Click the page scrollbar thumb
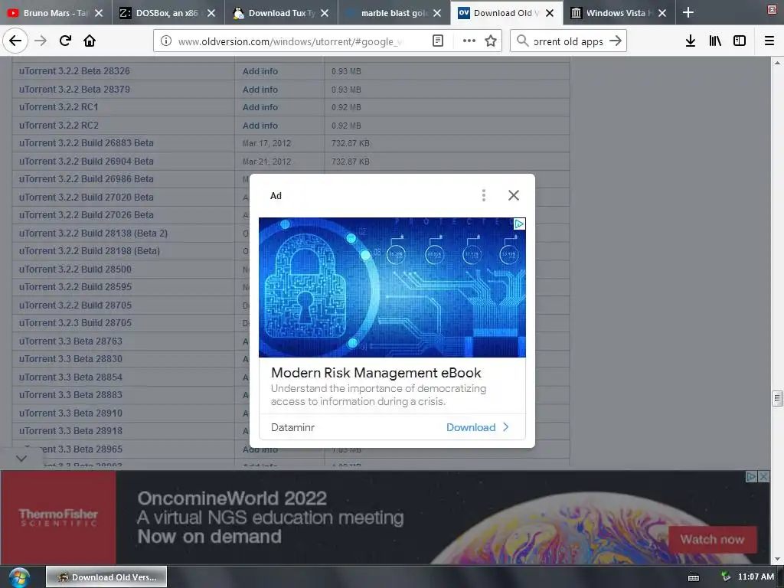784x588 pixels. pos(777,398)
